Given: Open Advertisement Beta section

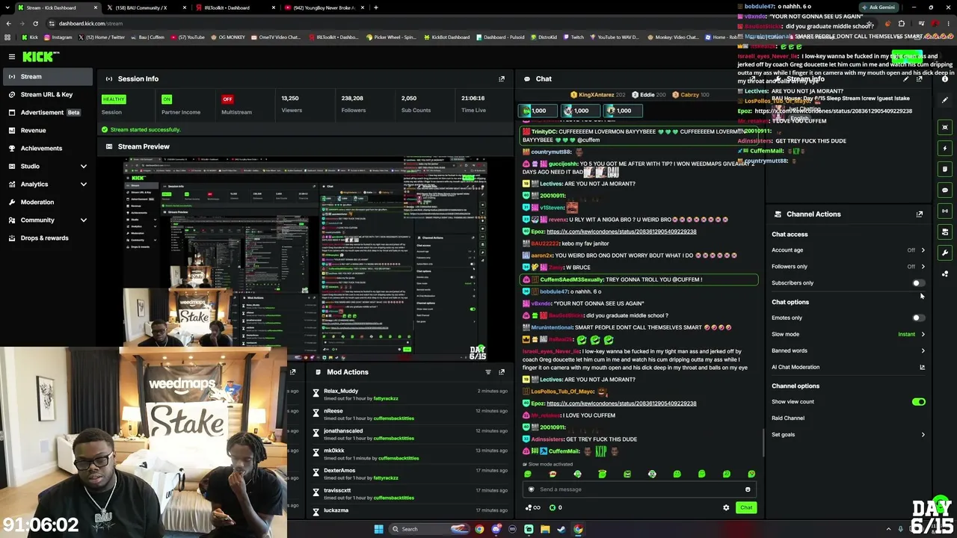Looking at the screenshot, I should coord(46,112).
